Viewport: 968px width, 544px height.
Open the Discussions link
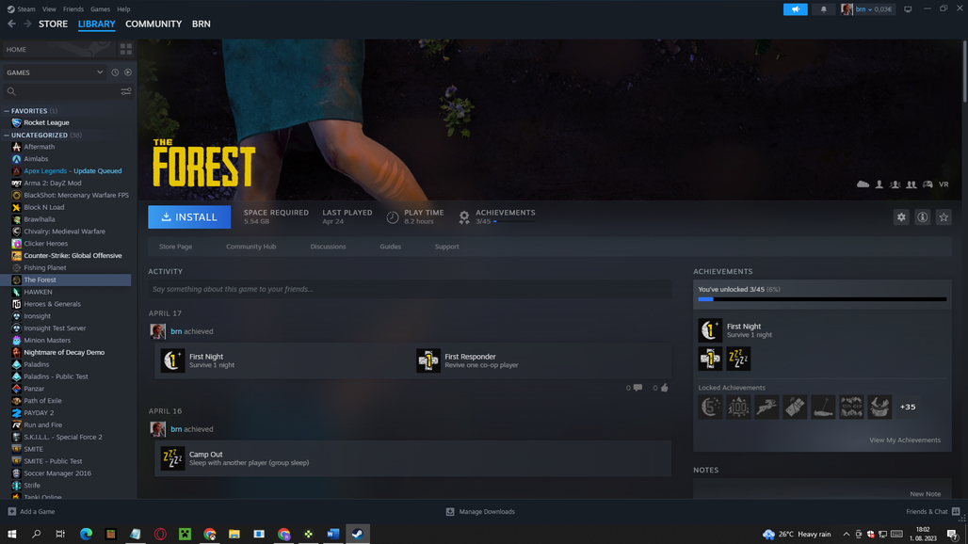pyautogui.click(x=328, y=247)
